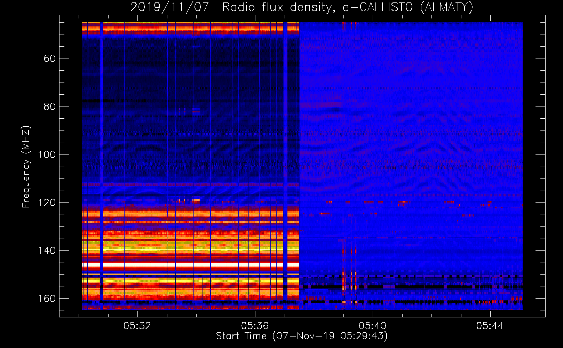Click the "05:40" time tick label
563x348 pixels.
click(x=373, y=326)
